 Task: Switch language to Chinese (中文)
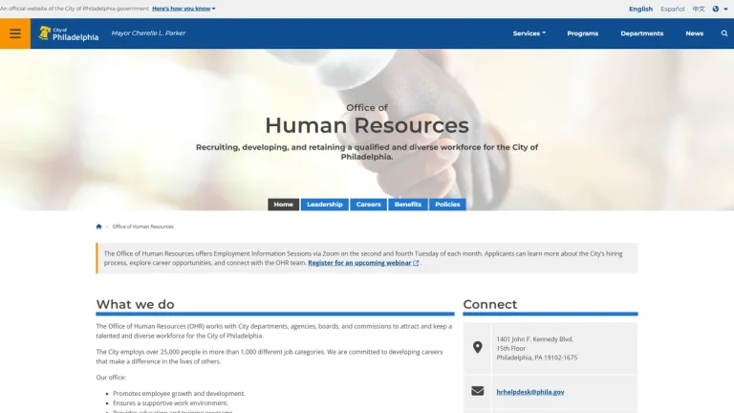(x=699, y=9)
